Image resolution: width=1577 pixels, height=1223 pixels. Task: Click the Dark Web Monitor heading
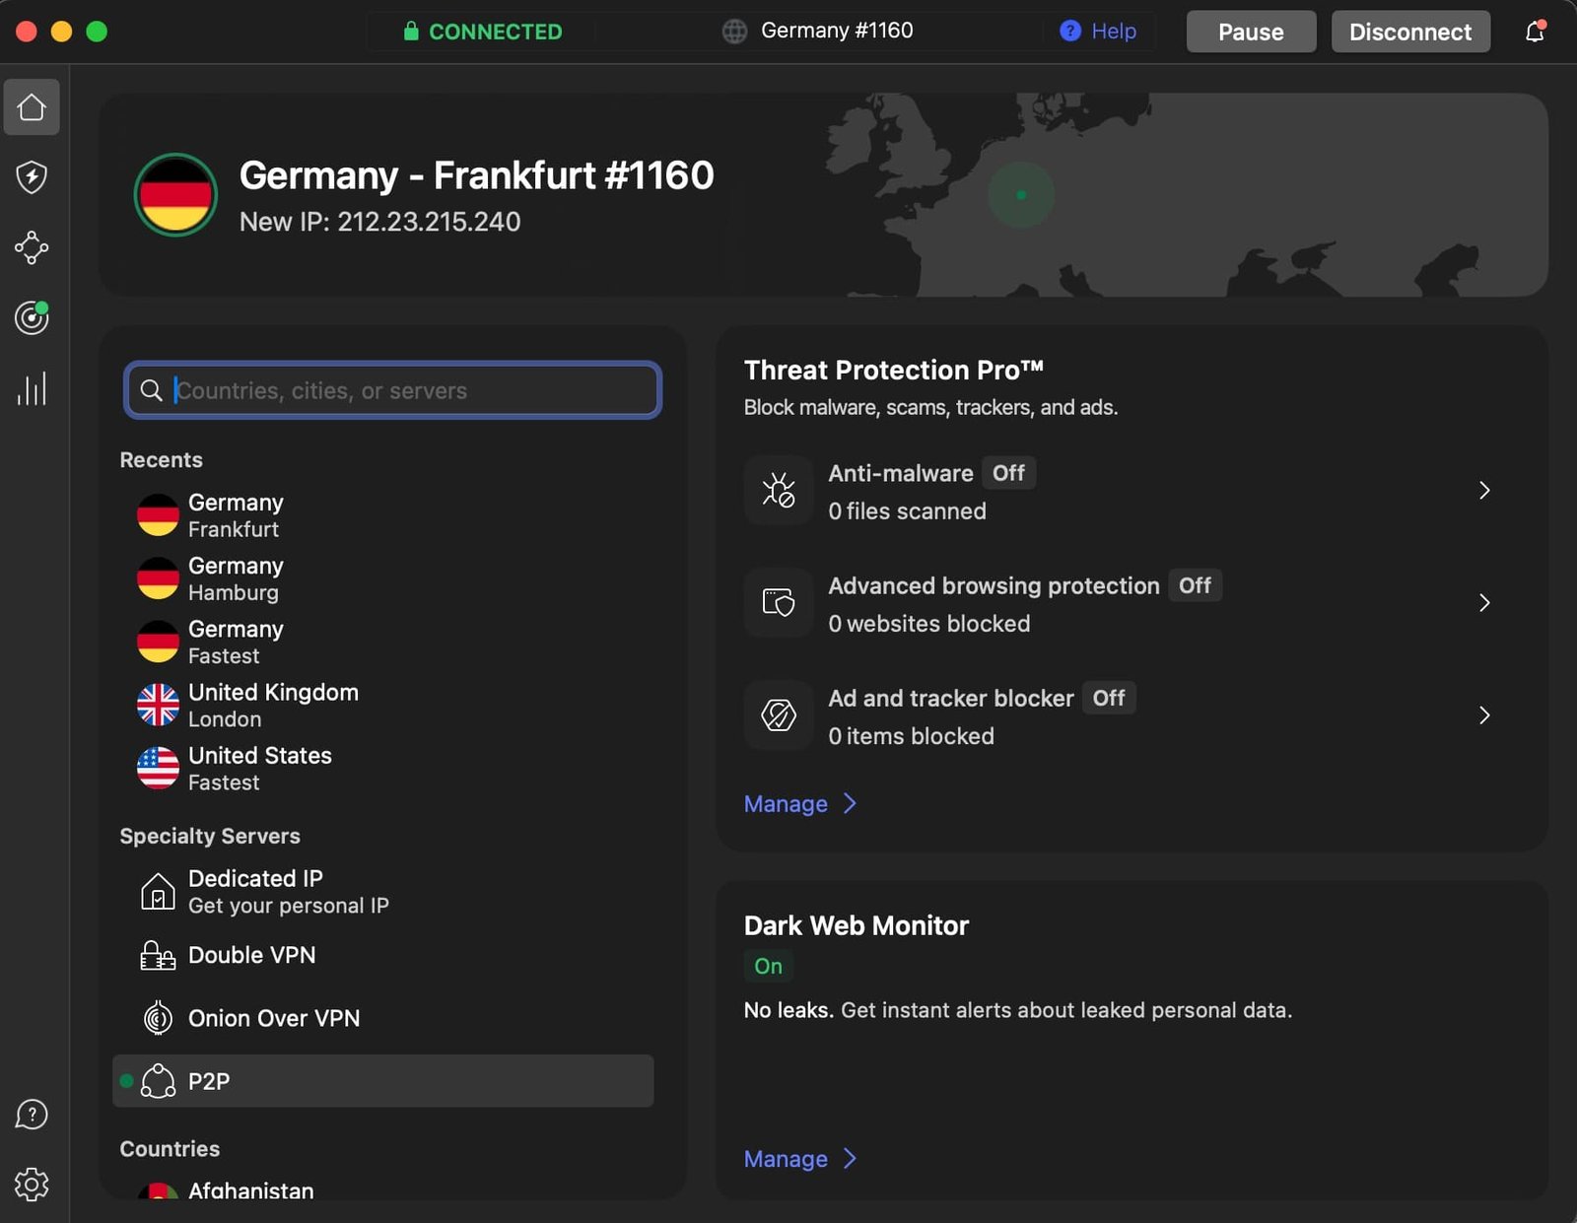(857, 925)
